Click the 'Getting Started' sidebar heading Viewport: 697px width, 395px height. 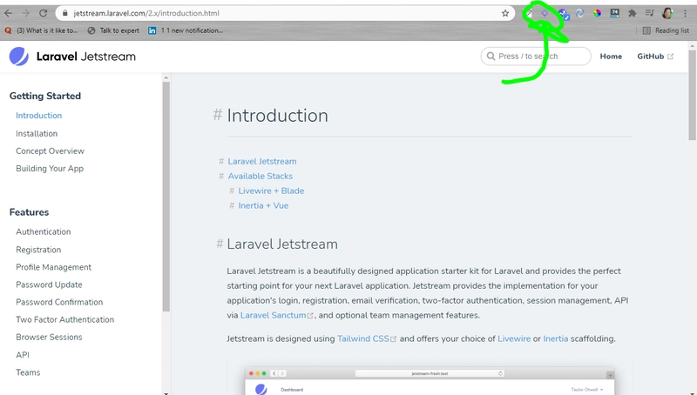click(45, 96)
